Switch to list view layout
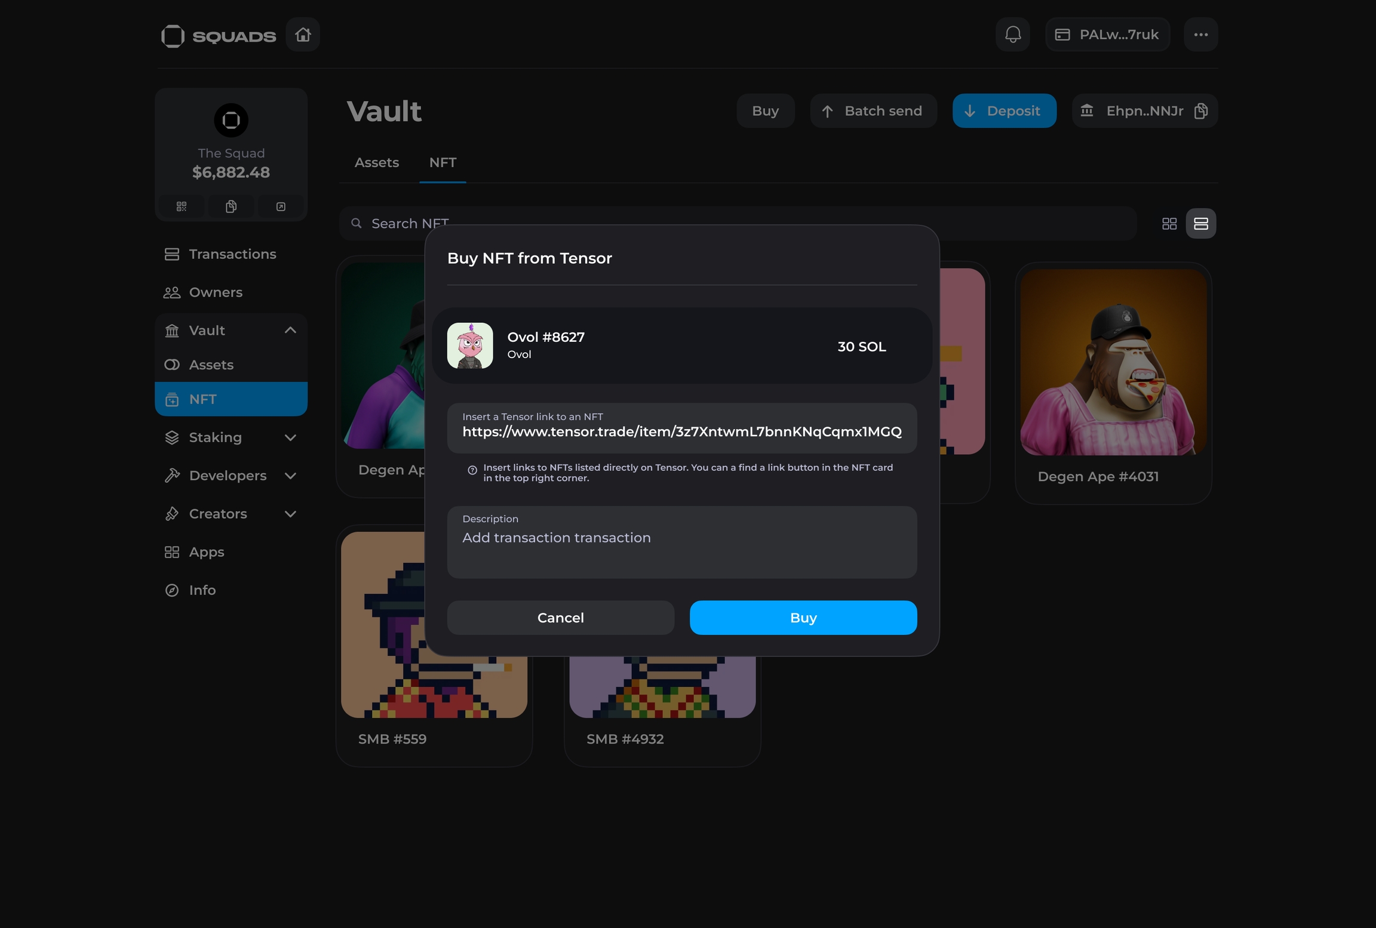 [x=1200, y=224]
